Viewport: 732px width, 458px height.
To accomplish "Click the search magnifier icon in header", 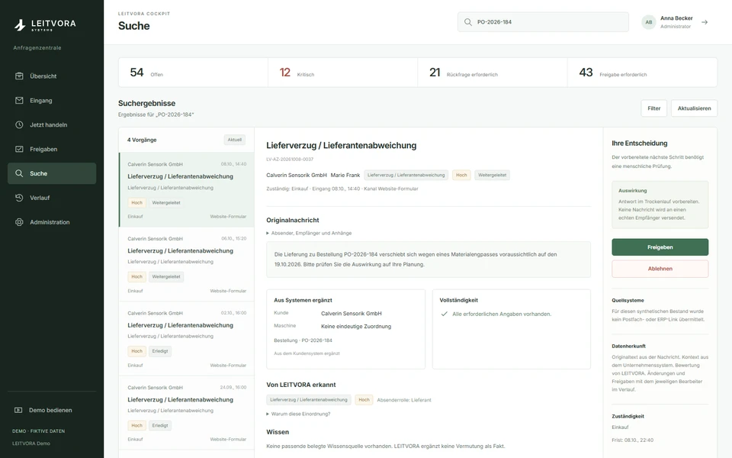I will [x=467, y=22].
